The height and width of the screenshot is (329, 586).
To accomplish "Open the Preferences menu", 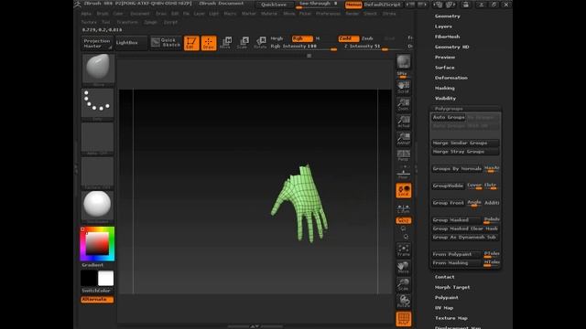I will [x=328, y=14].
